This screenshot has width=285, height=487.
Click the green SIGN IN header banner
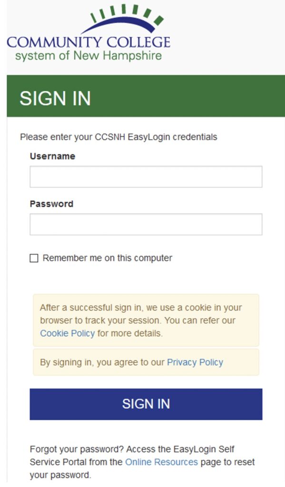(x=146, y=96)
